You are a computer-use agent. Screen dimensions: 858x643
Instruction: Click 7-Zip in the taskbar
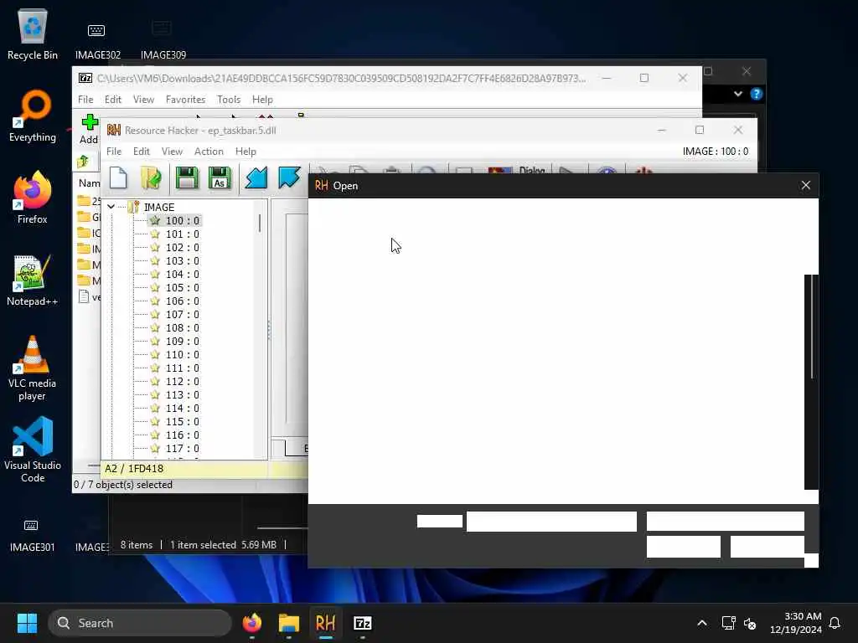pos(362,623)
